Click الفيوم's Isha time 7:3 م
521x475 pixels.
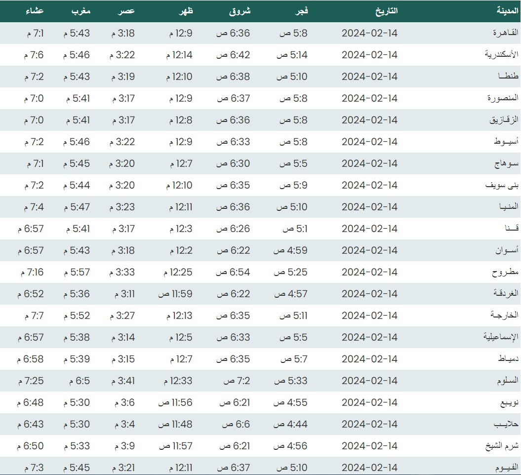pos(34,468)
